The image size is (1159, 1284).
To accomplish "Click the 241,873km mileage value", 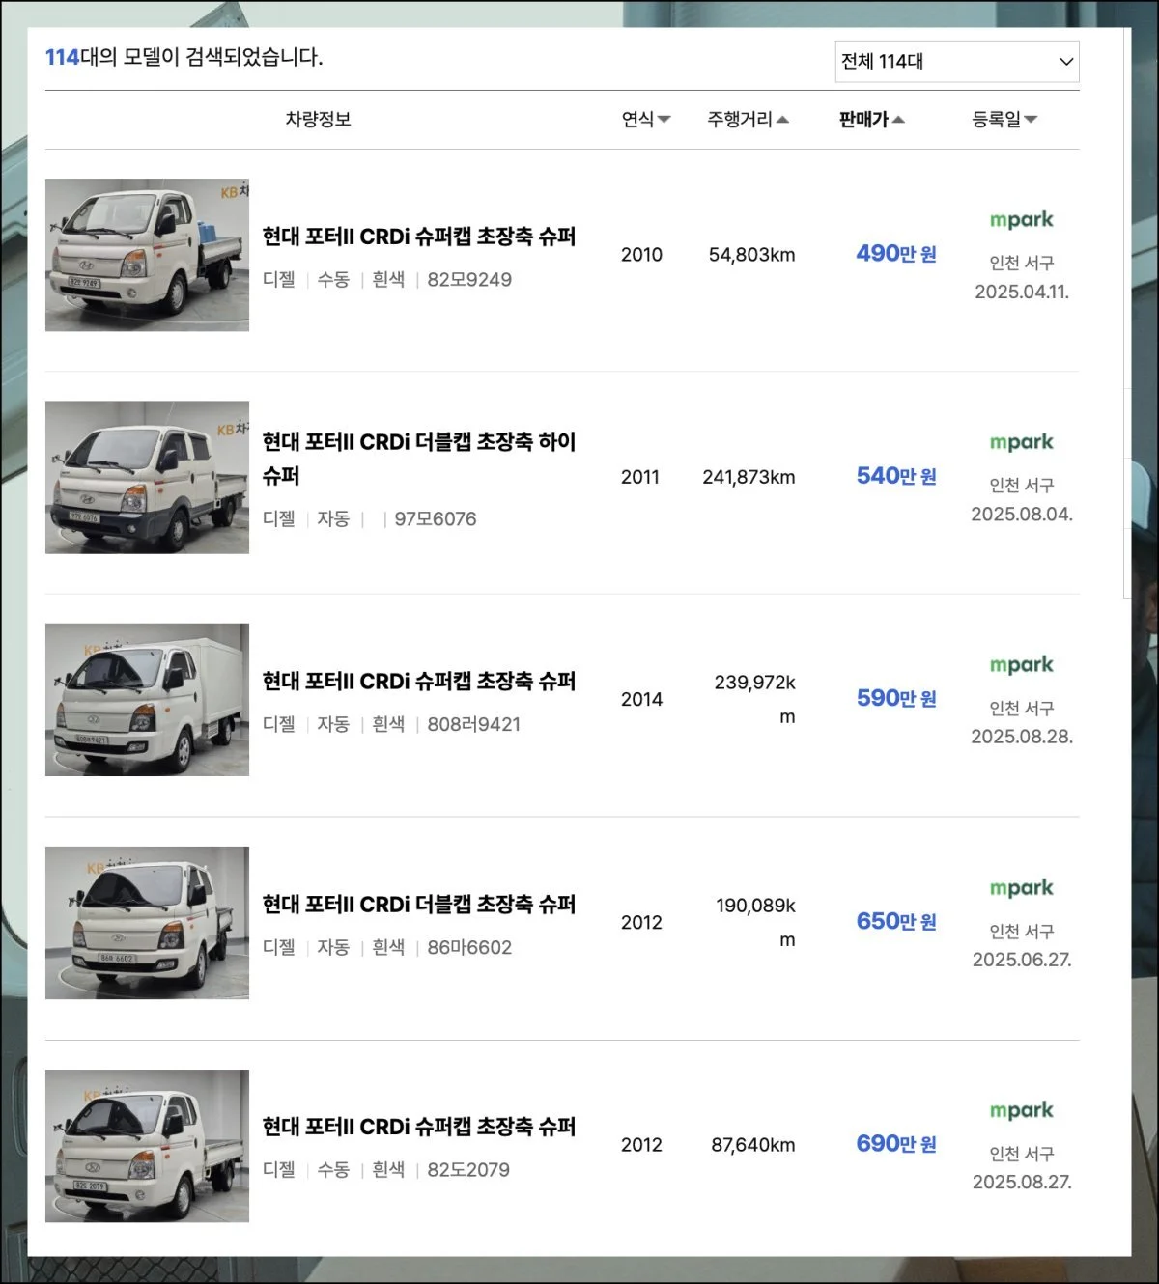I will tap(749, 477).
